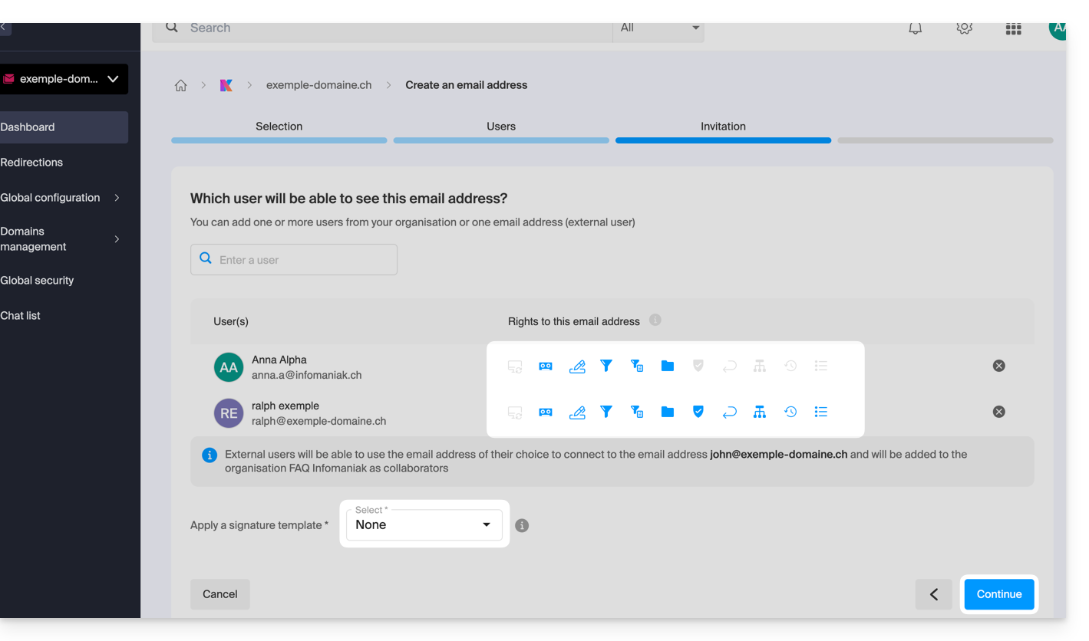1089x641 pixels.
Task: Open the signature template dropdown showing None
Action: pos(424,525)
